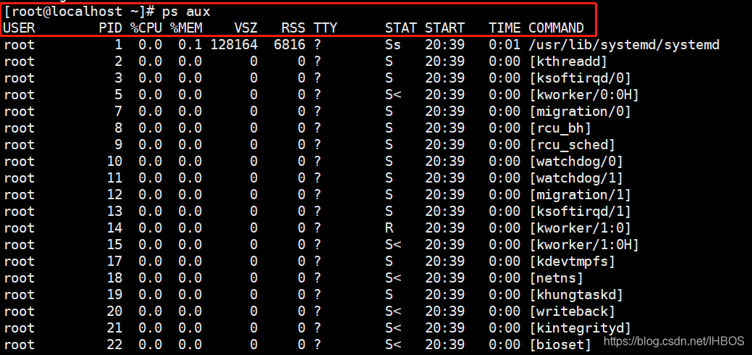This screenshot has height=355, width=752.
Task: Click the PID column header
Action: (110, 28)
